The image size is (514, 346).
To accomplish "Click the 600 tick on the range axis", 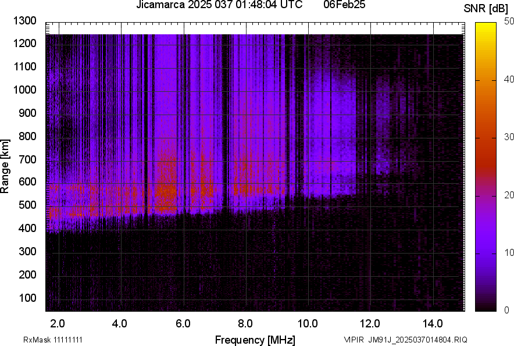I will tap(28, 182).
